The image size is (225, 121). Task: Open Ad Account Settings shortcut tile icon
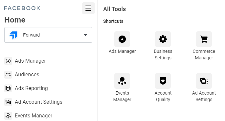coord(204,81)
